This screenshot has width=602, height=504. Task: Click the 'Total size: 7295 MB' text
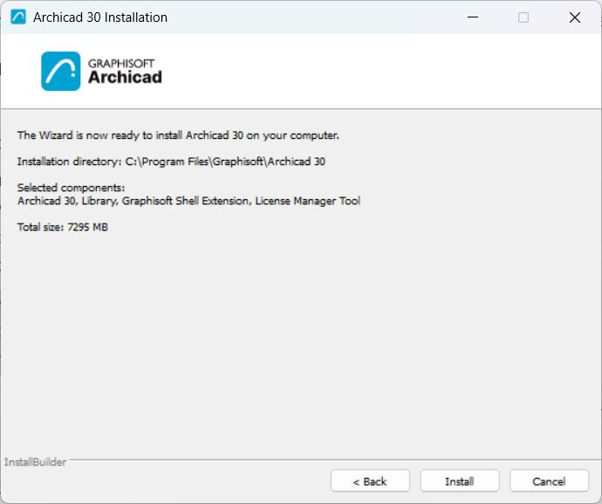point(63,227)
